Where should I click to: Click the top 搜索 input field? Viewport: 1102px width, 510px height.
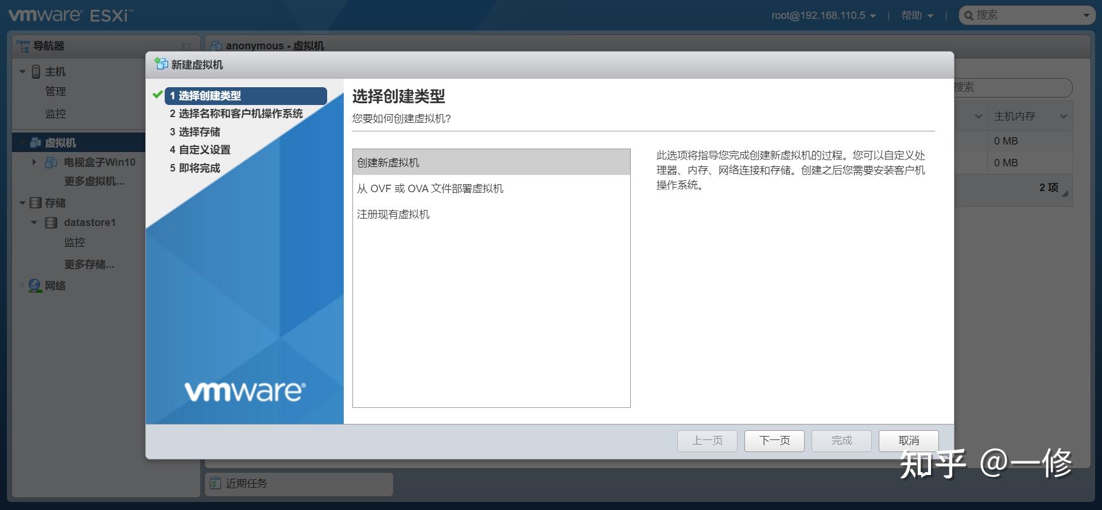pyautogui.click(x=1026, y=15)
